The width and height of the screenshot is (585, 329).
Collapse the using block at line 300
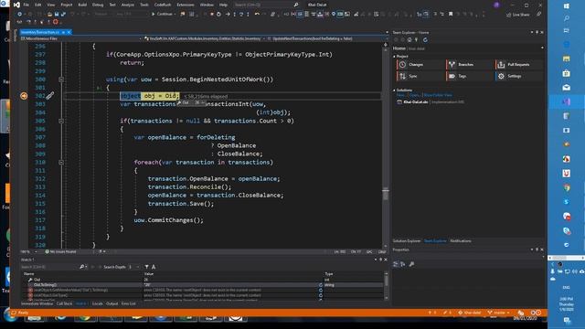61,80
